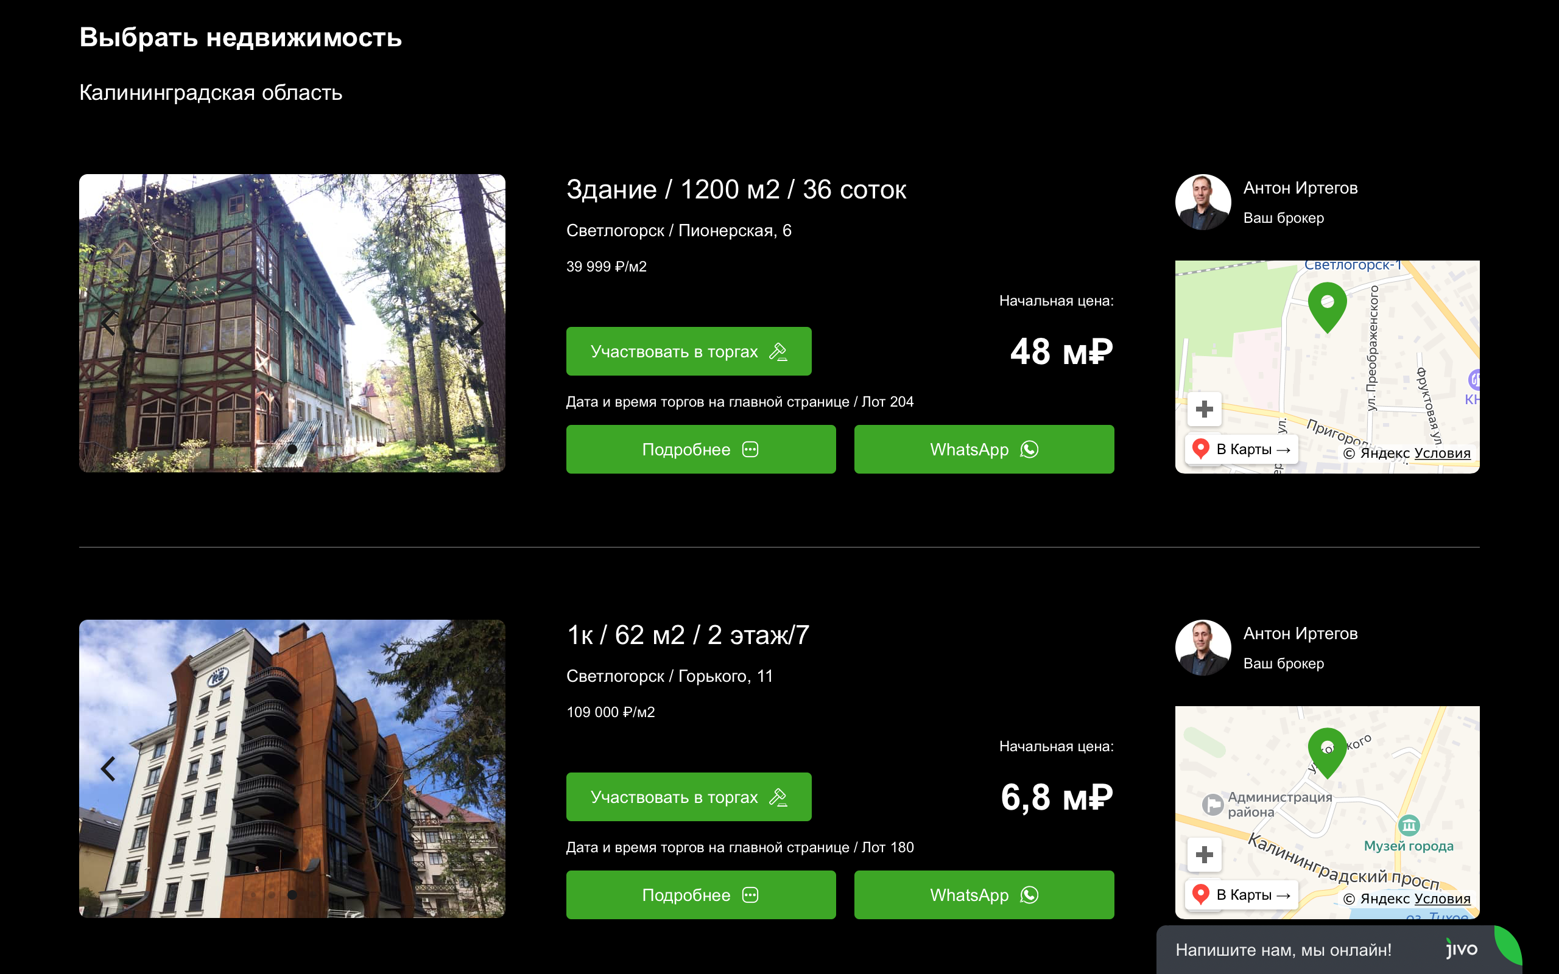Click "Участвовать в торгах" for Lot 204
Image resolution: width=1559 pixels, height=974 pixels.
[688, 351]
